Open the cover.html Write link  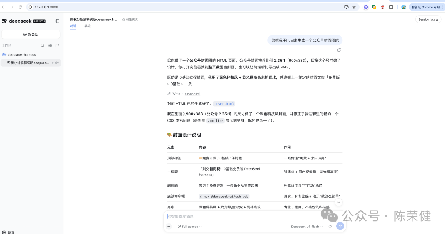tap(192, 94)
